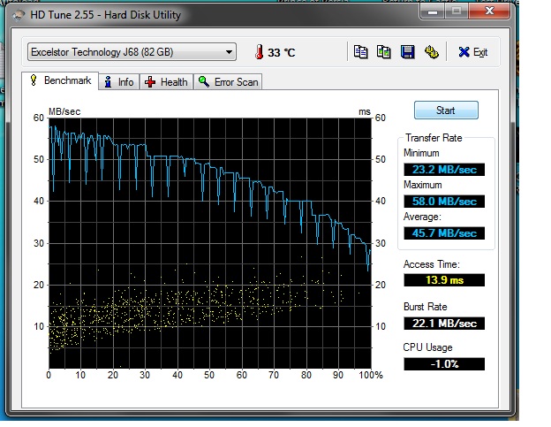Screen dimensions: 551x427
Task: Click the floppy disk save icon
Action: tap(408, 52)
